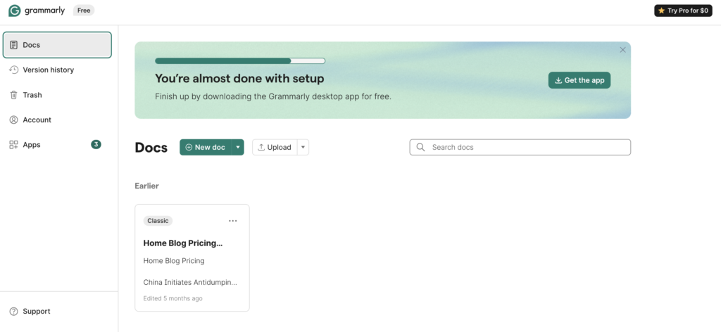Dismiss the setup banner with the X
Image resolution: width=721 pixels, height=332 pixels.
coord(622,50)
